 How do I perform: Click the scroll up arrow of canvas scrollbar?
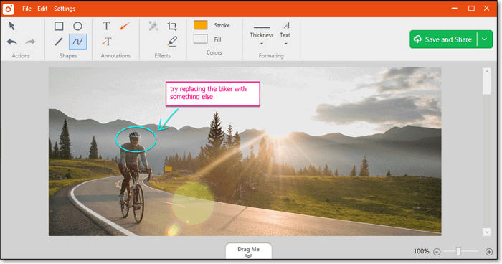pyautogui.click(x=487, y=72)
